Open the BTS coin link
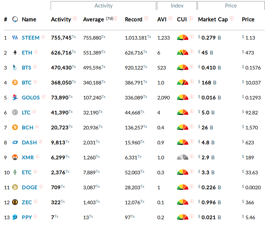Image resolution: width=265 pixels, height=226 pixels. (x=26, y=68)
